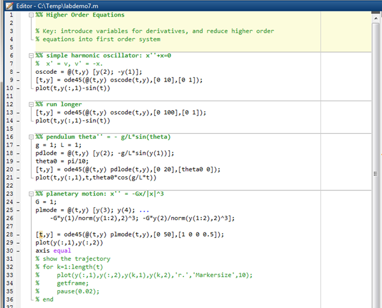
Task: Collapse the Higher Order Equations section
Action: coord(31,15)
